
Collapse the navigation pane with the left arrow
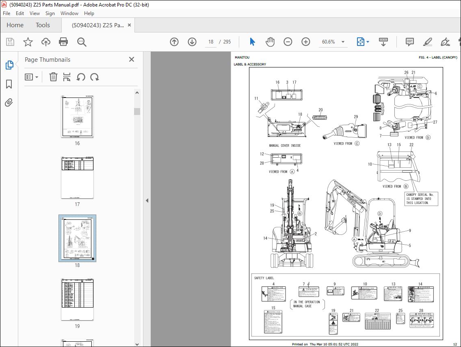[147, 201]
